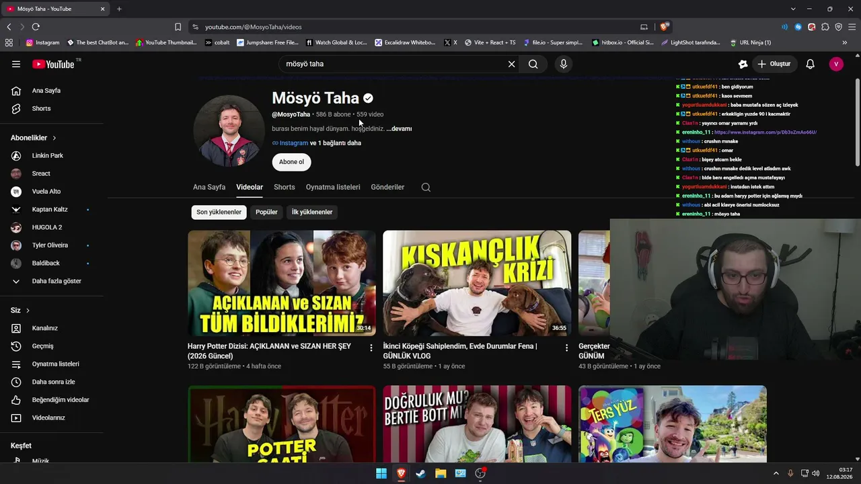This screenshot has width=861, height=484.
Task: Open a new browser tab
Action: tap(119, 9)
